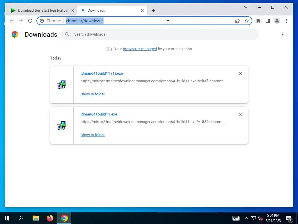Click the Chrome site info icon in address bar
The height and width of the screenshot is (224, 298).
tap(42, 21)
